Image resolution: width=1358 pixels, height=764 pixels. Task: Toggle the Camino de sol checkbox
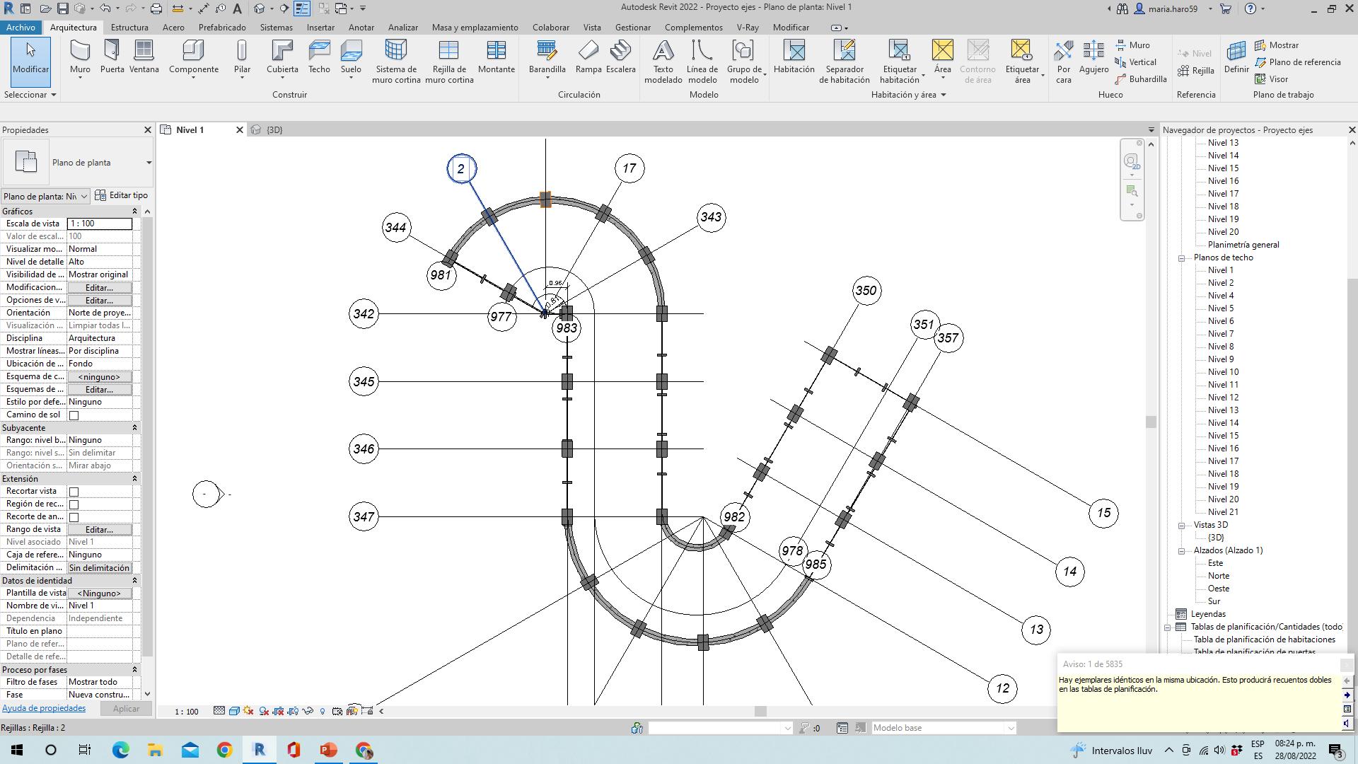(74, 415)
